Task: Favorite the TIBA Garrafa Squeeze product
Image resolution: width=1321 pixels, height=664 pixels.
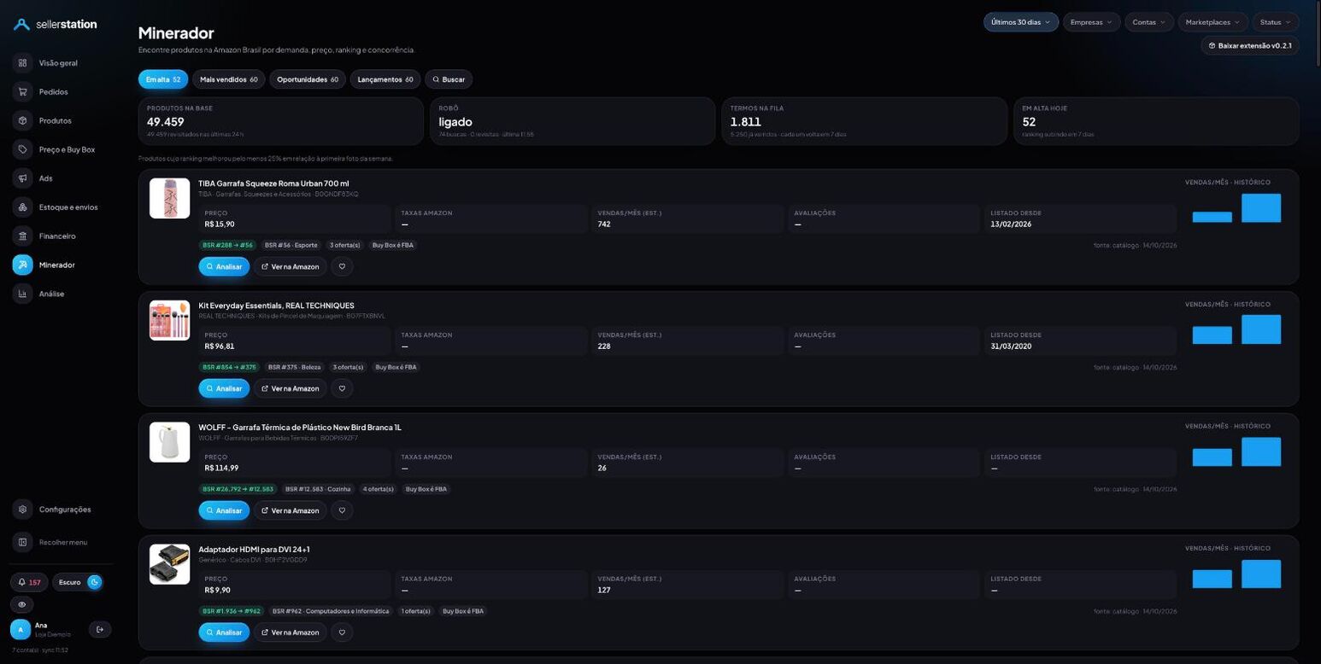Action: pos(342,266)
